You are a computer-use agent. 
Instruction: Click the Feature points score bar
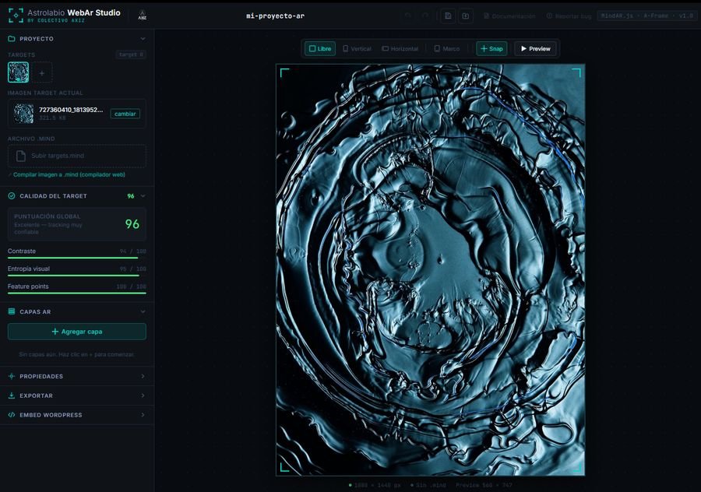(x=77, y=293)
